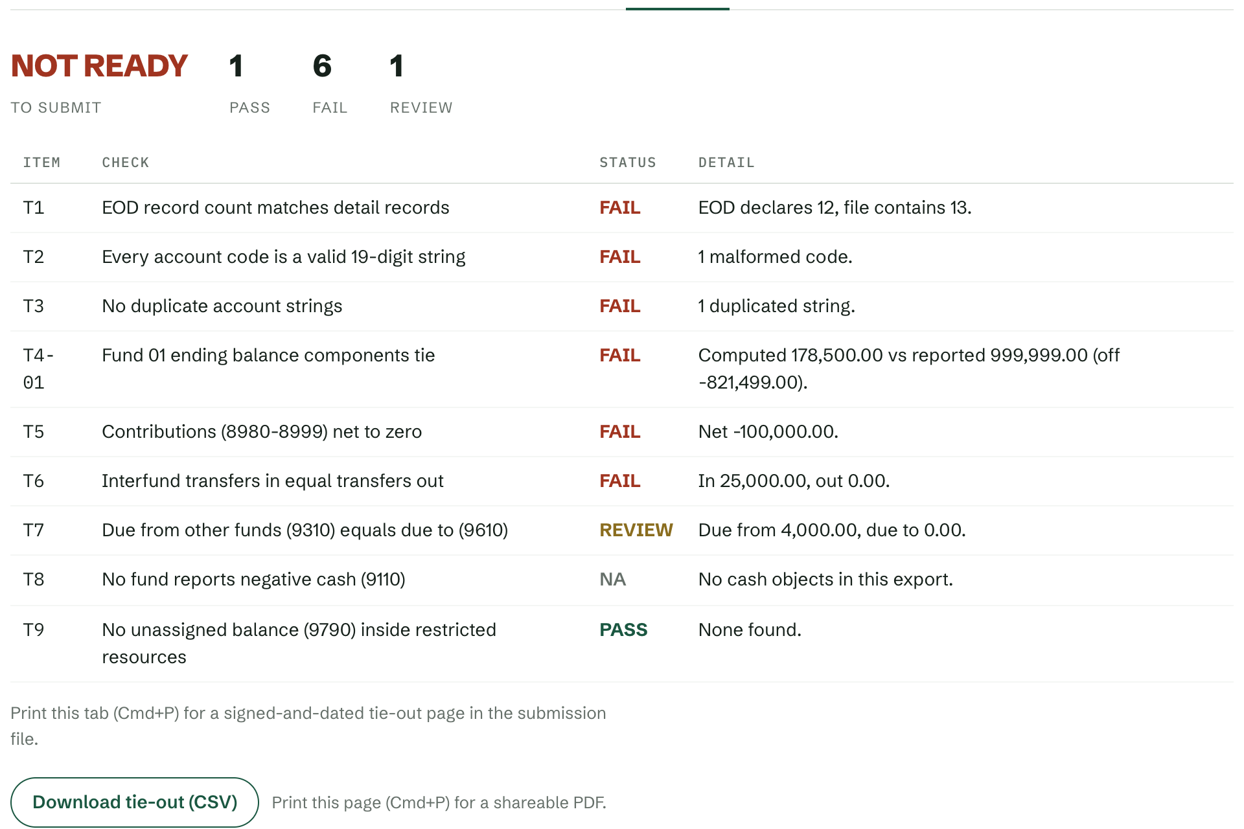Click 'No cash objects in this export.'

coord(825,580)
